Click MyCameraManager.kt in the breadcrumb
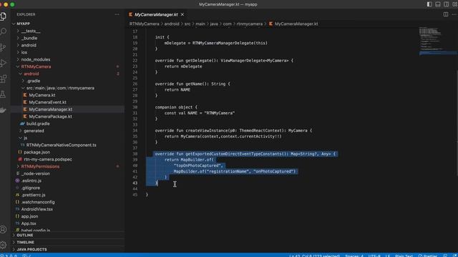The image size is (458, 257). 296,24
